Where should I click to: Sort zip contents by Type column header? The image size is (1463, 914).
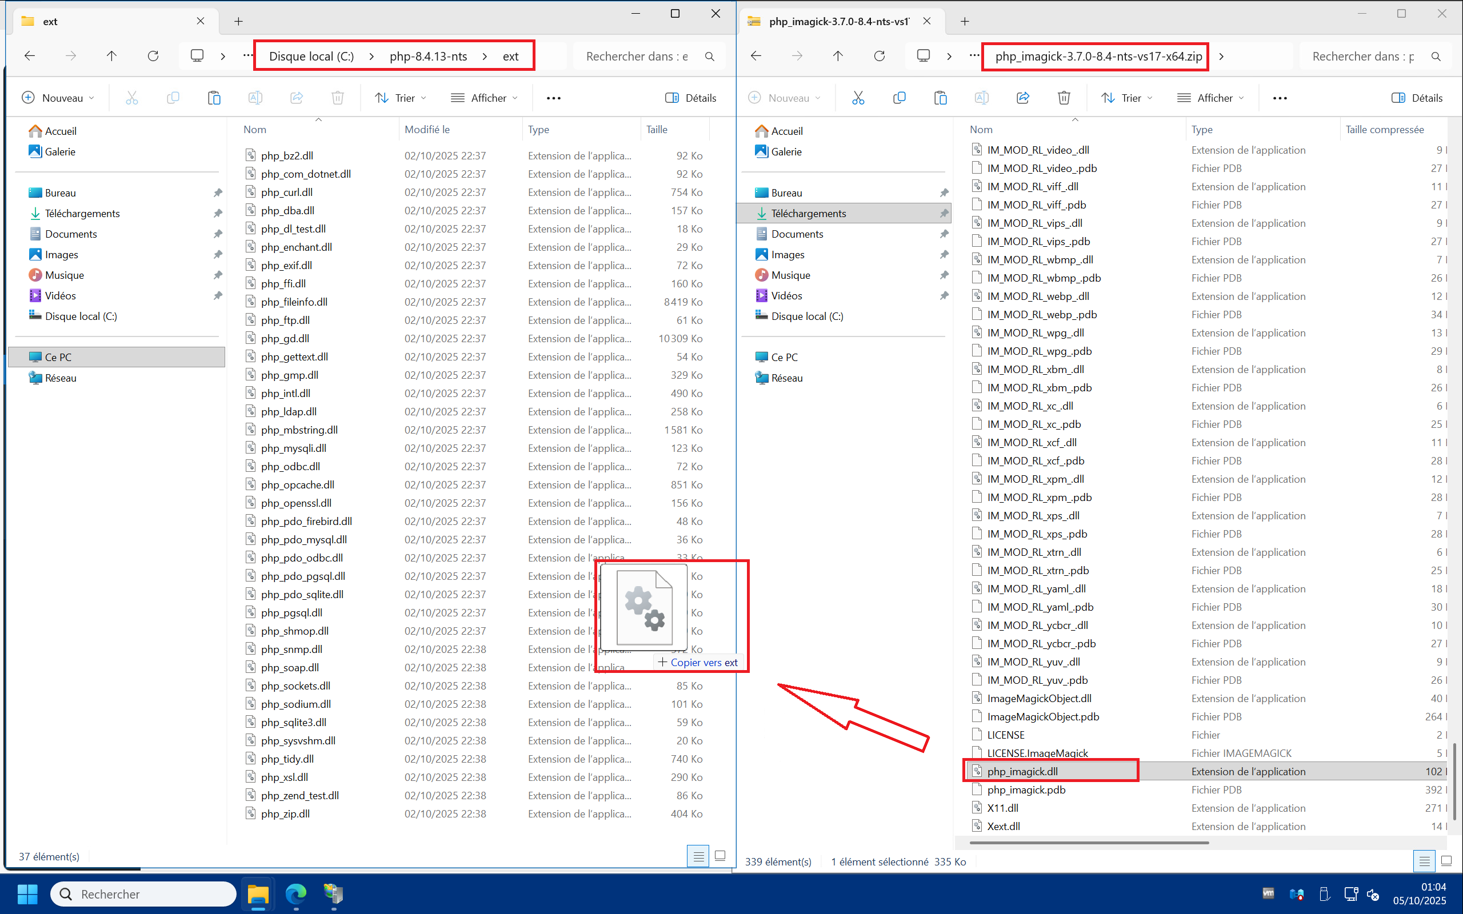[1202, 129]
